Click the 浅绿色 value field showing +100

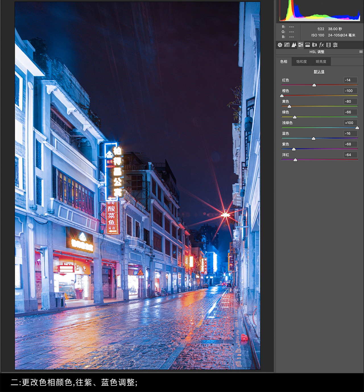(x=350, y=123)
